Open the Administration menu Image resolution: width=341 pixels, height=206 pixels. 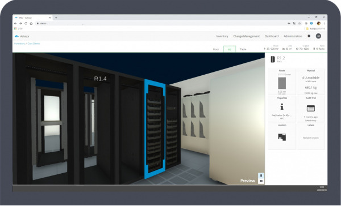293,36
